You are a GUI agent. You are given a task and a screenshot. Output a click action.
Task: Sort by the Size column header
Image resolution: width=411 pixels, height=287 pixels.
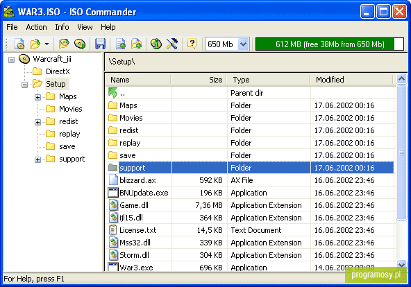(199, 80)
